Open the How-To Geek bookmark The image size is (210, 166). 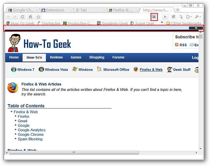tap(20, 23)
